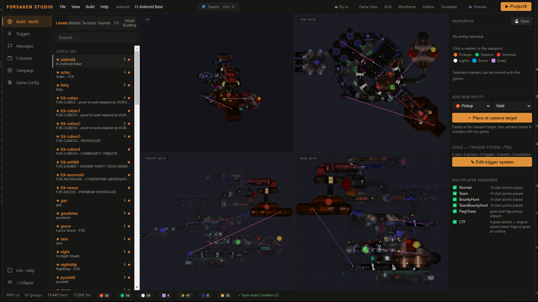Click the info icon on fzk-cubes3

pyautogui.click(x=125, y=136)
